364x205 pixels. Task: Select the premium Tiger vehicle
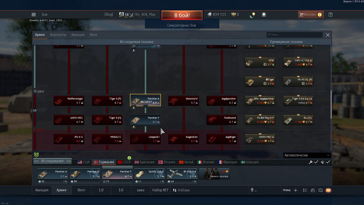260,82
